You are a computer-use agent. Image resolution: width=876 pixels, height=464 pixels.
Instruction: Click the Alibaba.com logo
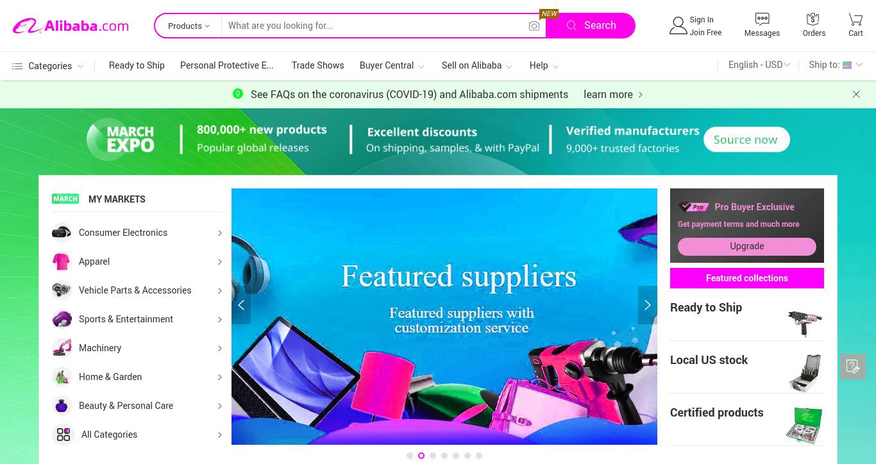[x=71, y=26]
